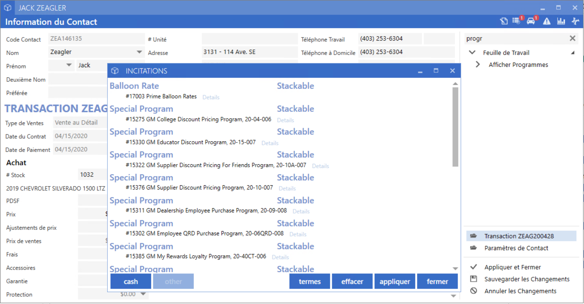Open Details for #17003 Prime Balloon Rates
The image size is (584, 304).
coord(211,97)
